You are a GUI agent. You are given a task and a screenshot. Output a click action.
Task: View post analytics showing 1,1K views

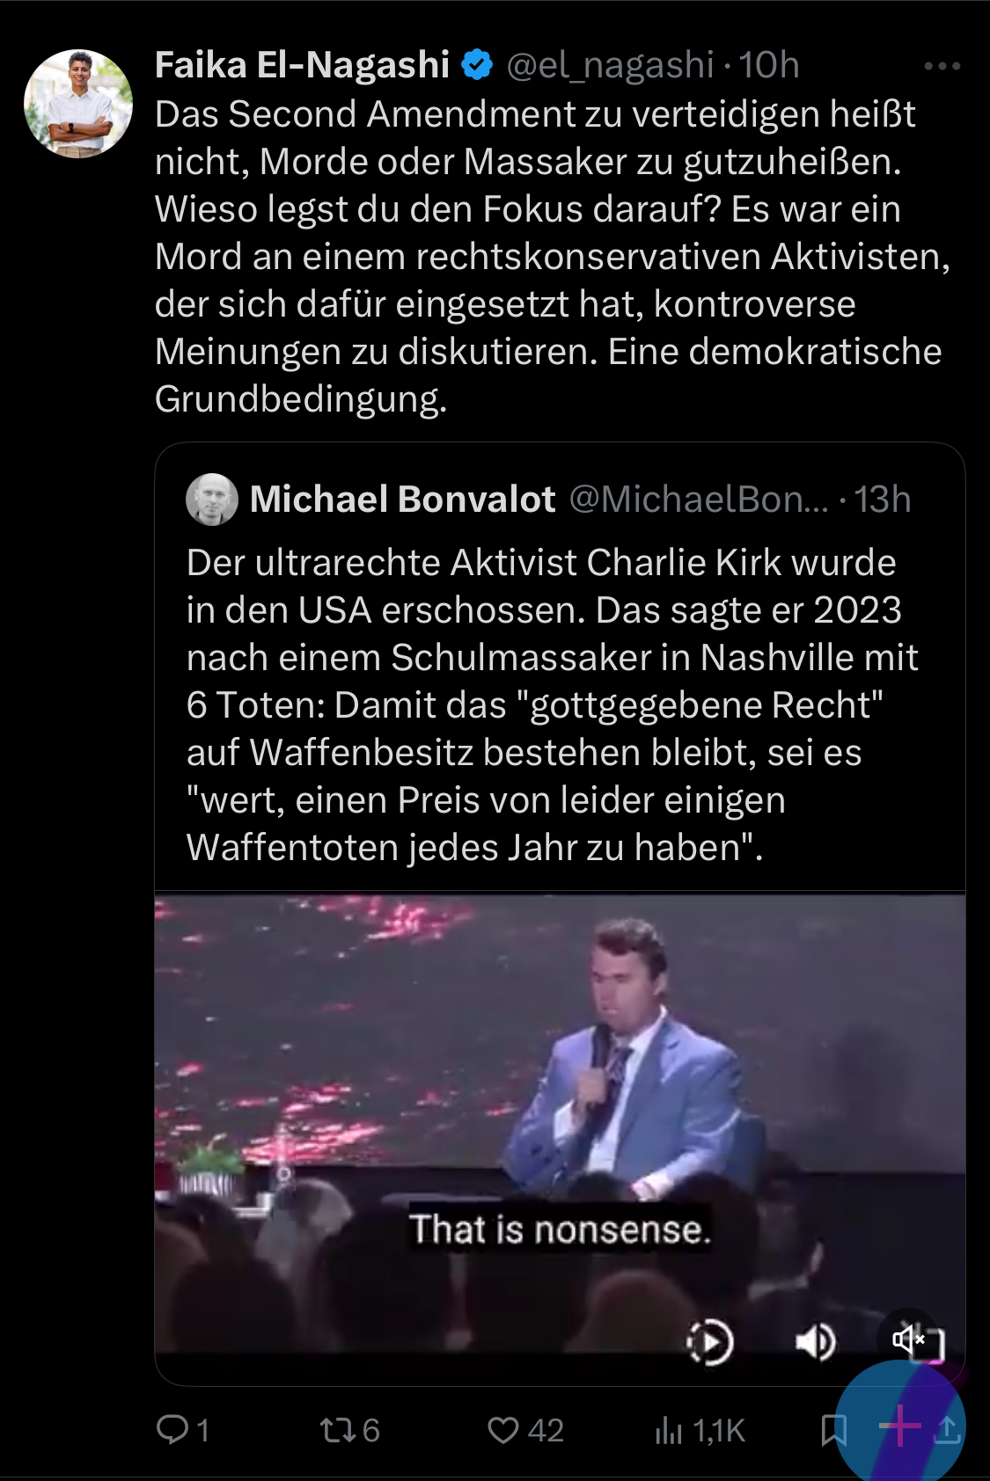[700, 1430]
